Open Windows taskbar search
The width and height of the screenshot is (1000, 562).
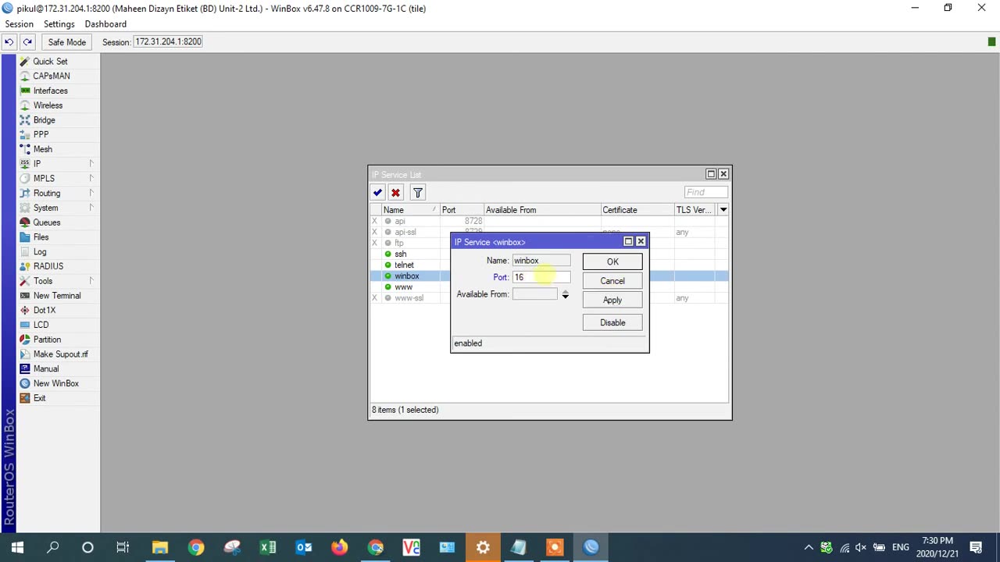[52, 547]
